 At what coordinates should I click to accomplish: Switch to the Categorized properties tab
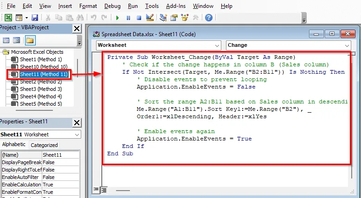(44, 145)
